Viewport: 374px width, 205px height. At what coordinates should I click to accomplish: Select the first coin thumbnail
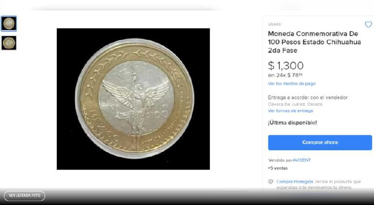click(9, 24)
